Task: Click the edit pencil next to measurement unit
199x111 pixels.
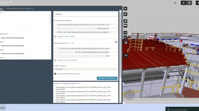Action: tap(73, 43)
